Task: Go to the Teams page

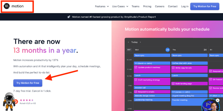Action: [x=135, y=6]
